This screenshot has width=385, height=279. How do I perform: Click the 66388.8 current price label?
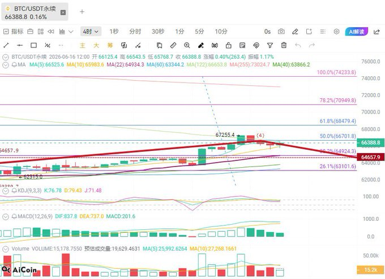coord(370,142)
